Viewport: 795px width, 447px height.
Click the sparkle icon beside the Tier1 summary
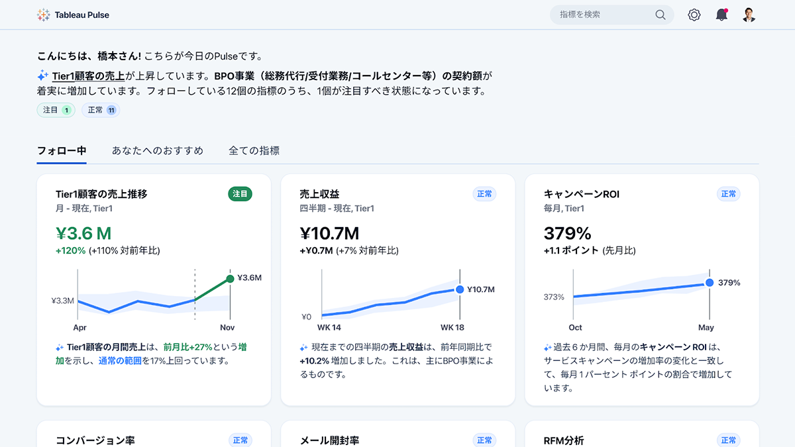click(43, 75)
